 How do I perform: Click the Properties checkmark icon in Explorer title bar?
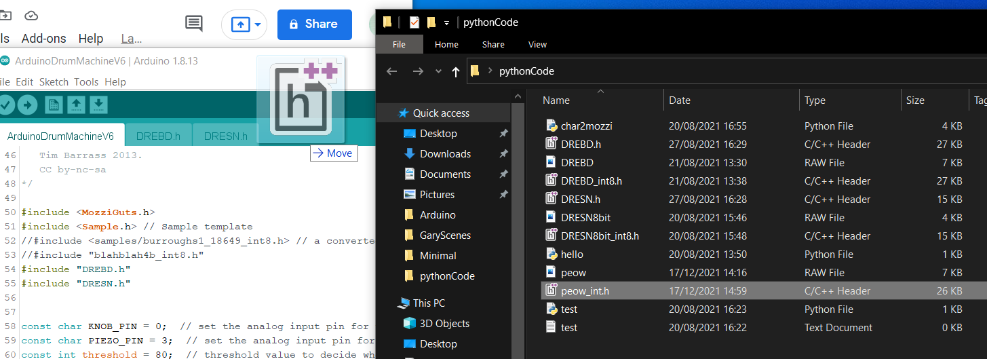point(414,22)
